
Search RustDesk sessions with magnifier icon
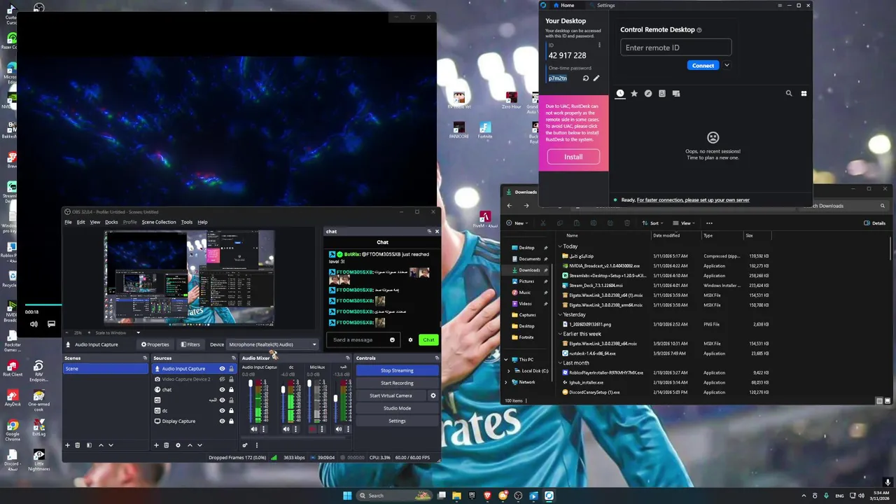click(x=789, y=93)
